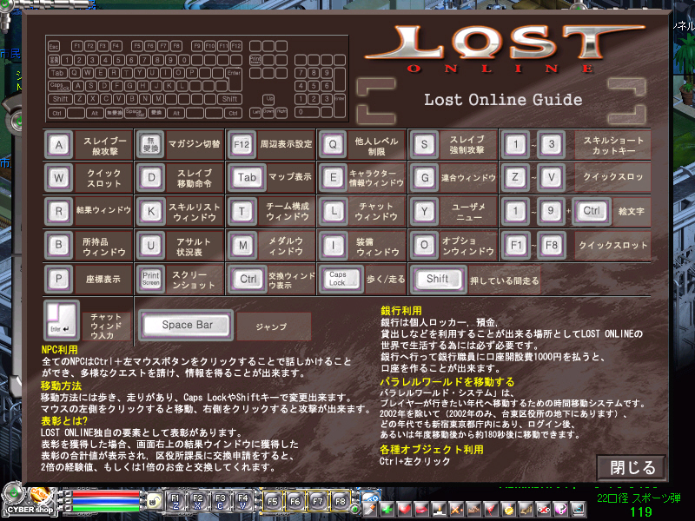The width and height of the screenshot is (695, 521).
Task: Click the blue bar in the status gauge
Action: [x=106, y=501]
